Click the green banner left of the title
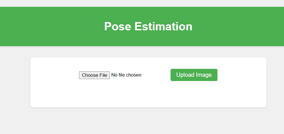 [51, 26]
